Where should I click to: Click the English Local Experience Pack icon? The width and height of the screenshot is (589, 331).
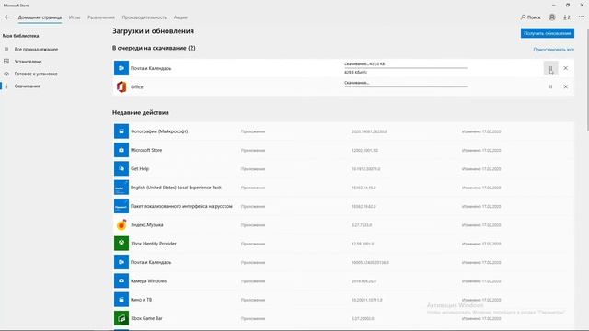click(x=121, y=188)
